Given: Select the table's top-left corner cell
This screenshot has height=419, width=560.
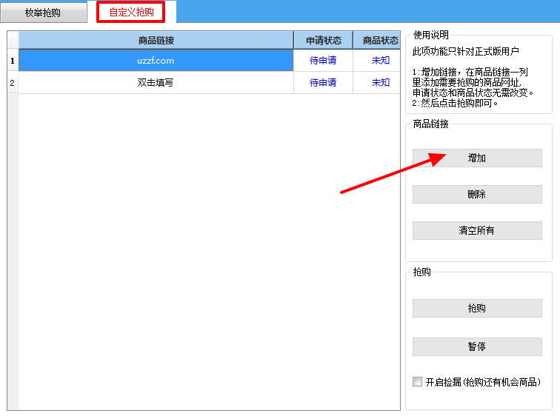Looking at the screenshot, I should click(x=13, y=40).
